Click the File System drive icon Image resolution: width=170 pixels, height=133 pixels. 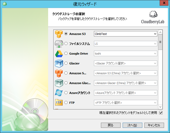[59, 44]
